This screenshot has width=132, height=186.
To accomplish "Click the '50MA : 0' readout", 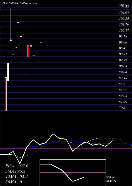I will click(x=14, y=182).
